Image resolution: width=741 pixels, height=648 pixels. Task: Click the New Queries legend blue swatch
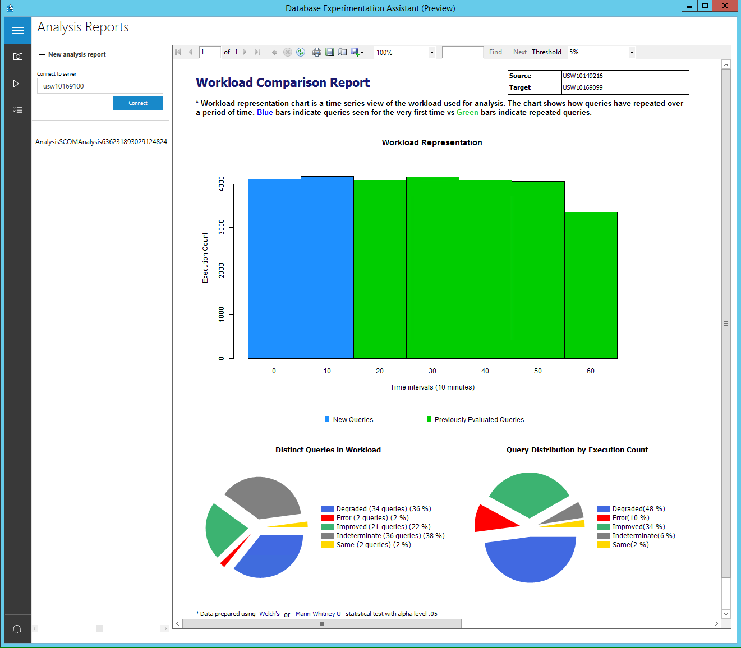click(327, 419)
